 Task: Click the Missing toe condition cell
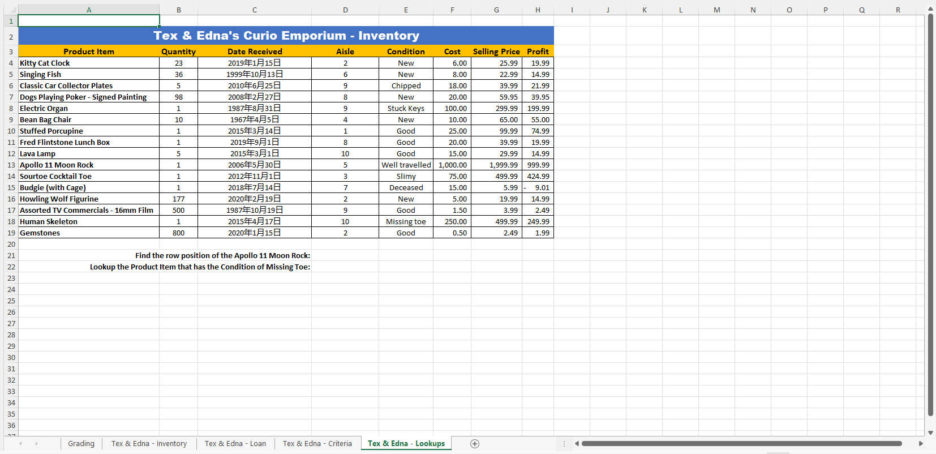406,221
